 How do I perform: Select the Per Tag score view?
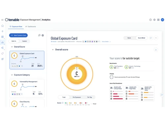tap(89, 97)
